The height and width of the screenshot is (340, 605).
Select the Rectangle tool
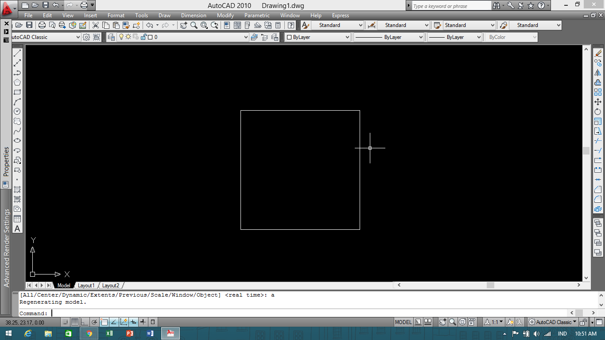click(x=18, y=93)
